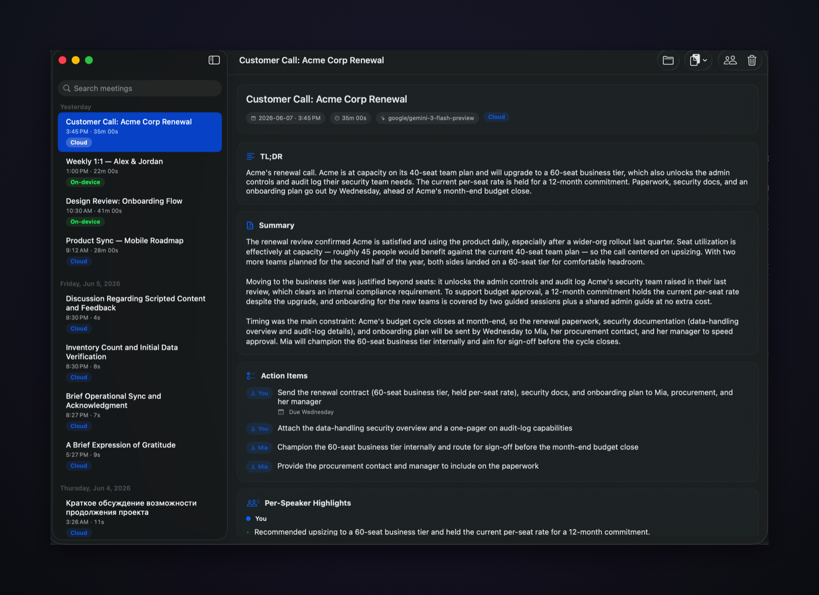819x595 pixels.
Task: Click the Per-Speaker Highlights heading
Action: 308,503
